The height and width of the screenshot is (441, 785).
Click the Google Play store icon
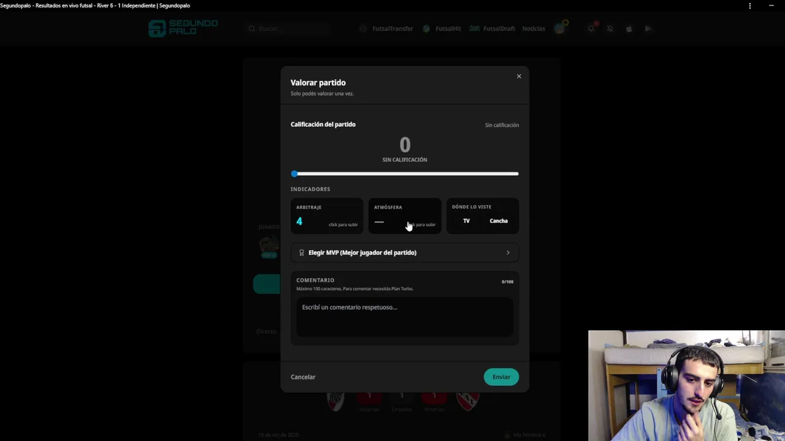pyautogui.click(x=648, y=29)
